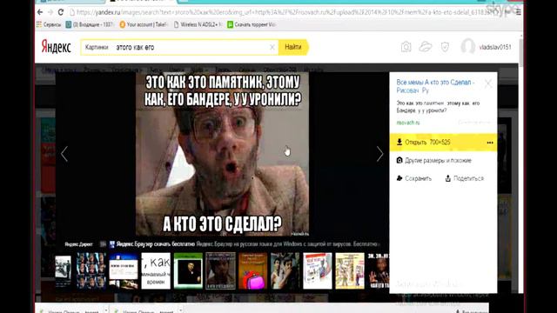Show the next image with the right arrow

[x=379, y=155]
